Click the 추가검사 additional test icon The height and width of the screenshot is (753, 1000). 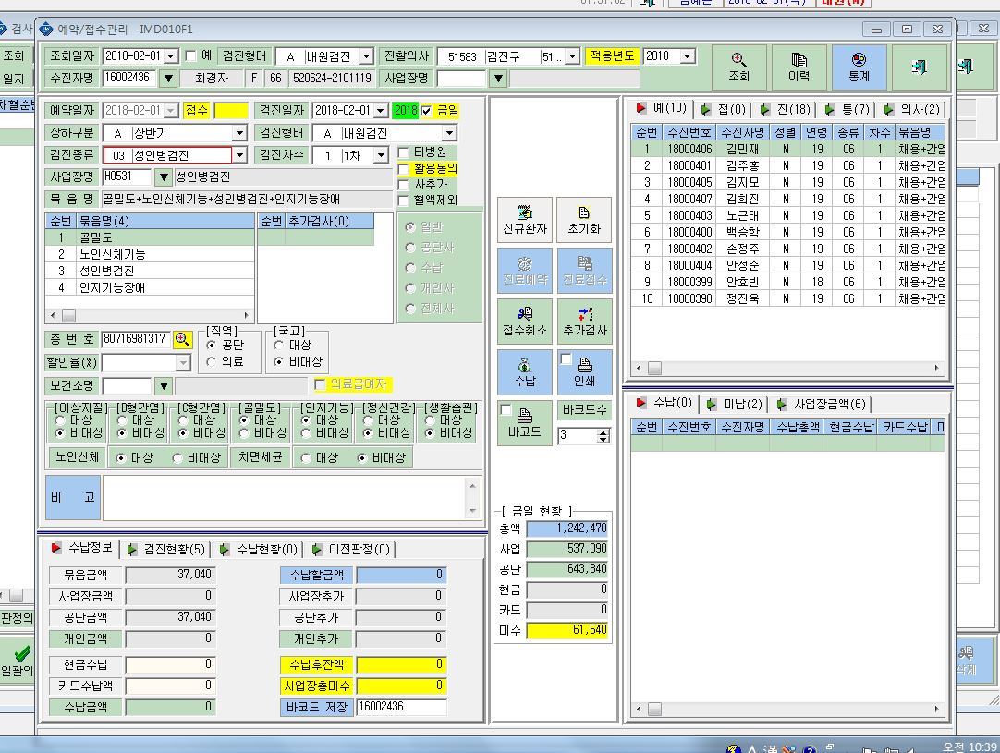click(x=584, y=322)
